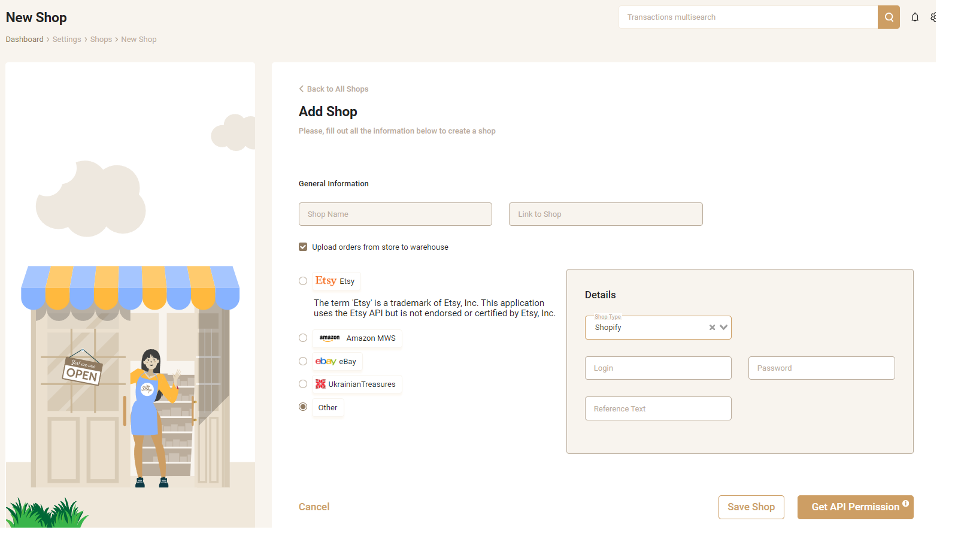Select the Amazon MWS radio button
958x539 pixels.
pyautogui.click(x=303, y=338)
